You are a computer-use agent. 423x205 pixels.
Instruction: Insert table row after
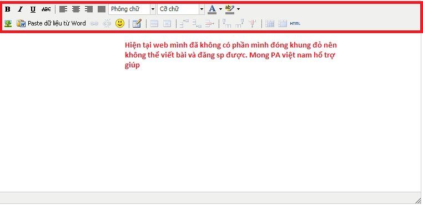coord(197,24)
